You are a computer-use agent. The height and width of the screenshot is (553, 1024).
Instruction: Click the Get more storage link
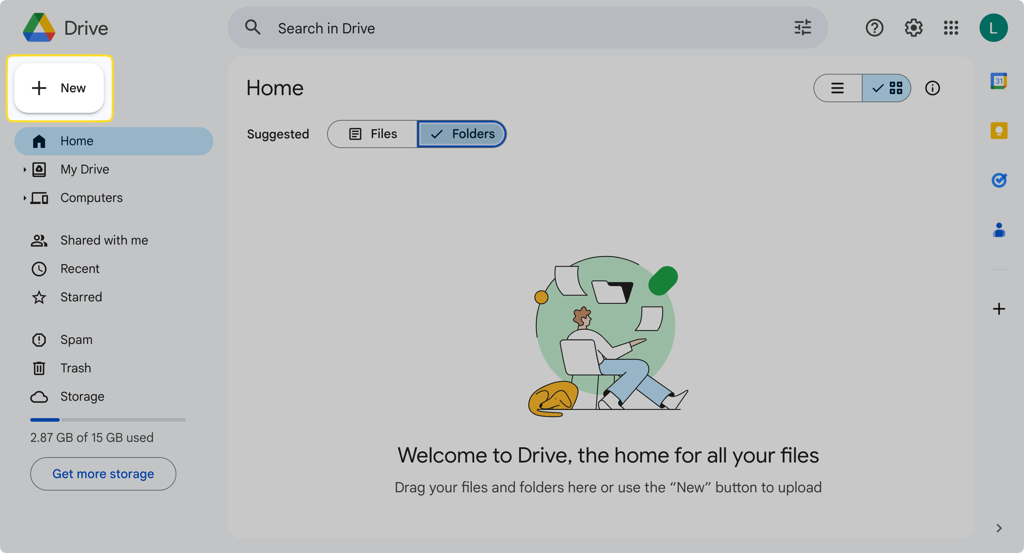point(103,473)
